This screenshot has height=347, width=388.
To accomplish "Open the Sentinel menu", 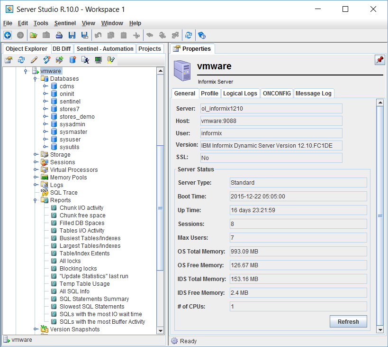I will pos(65,23).
